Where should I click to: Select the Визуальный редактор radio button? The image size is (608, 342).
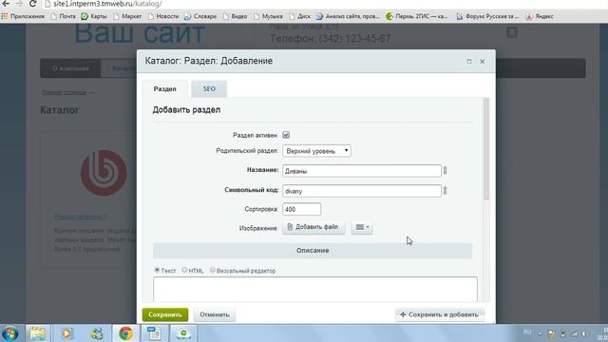(x=213, y=270)
